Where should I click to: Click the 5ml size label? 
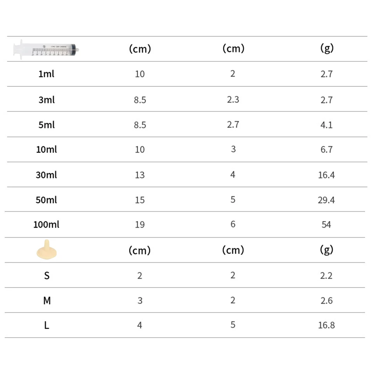pyautogui.click(x=47, y=125)
